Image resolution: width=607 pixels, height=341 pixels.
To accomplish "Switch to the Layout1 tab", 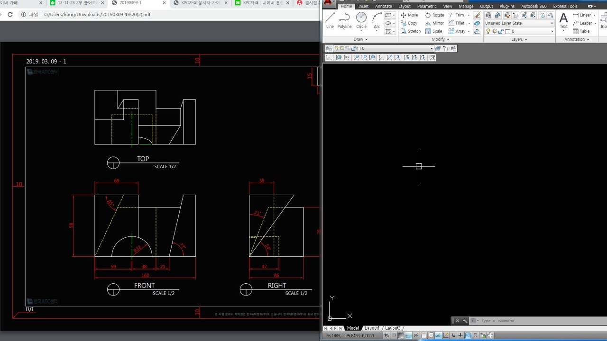I will (372, 328).
